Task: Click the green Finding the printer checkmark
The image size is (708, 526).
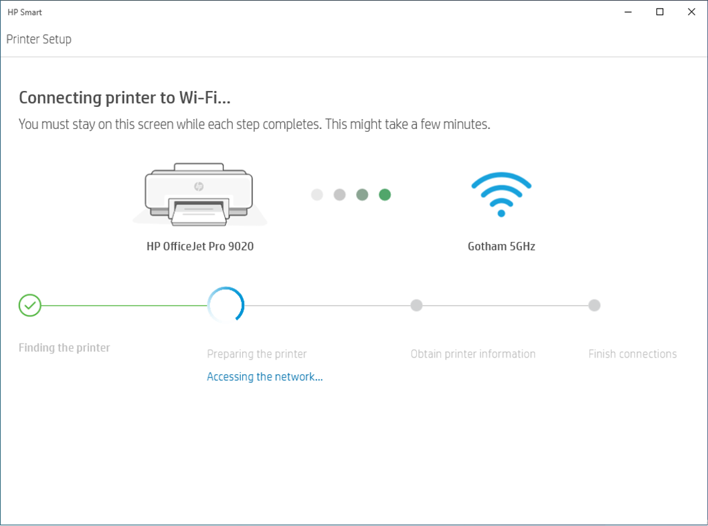Action: pyautogui.click(x=29, y=305)
